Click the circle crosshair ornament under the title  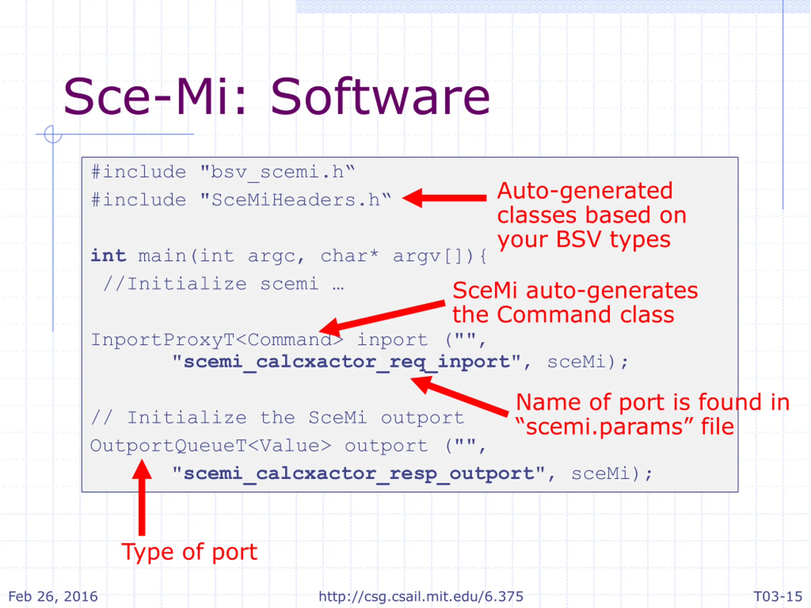pos(53,134)
